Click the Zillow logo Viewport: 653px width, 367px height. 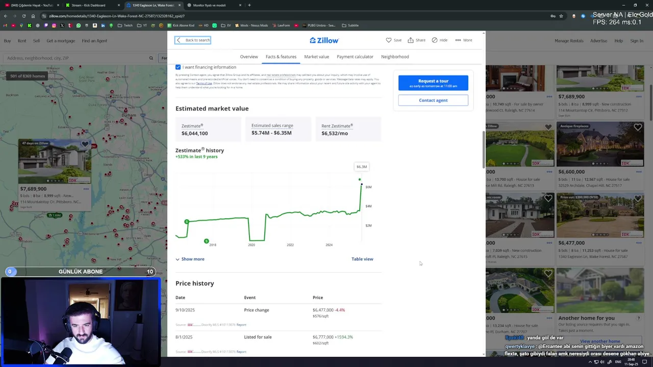click(x=324, y=40)
